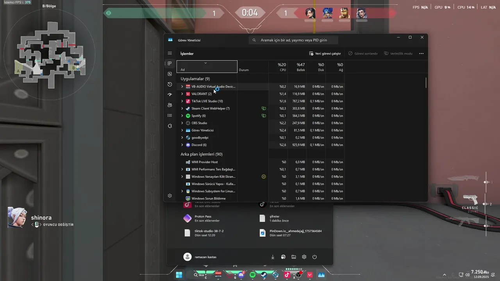Expand the TikTok LIVE Studio (10) process group
The width and height of the screenshot is (500, 281).
tap(182, 101)
